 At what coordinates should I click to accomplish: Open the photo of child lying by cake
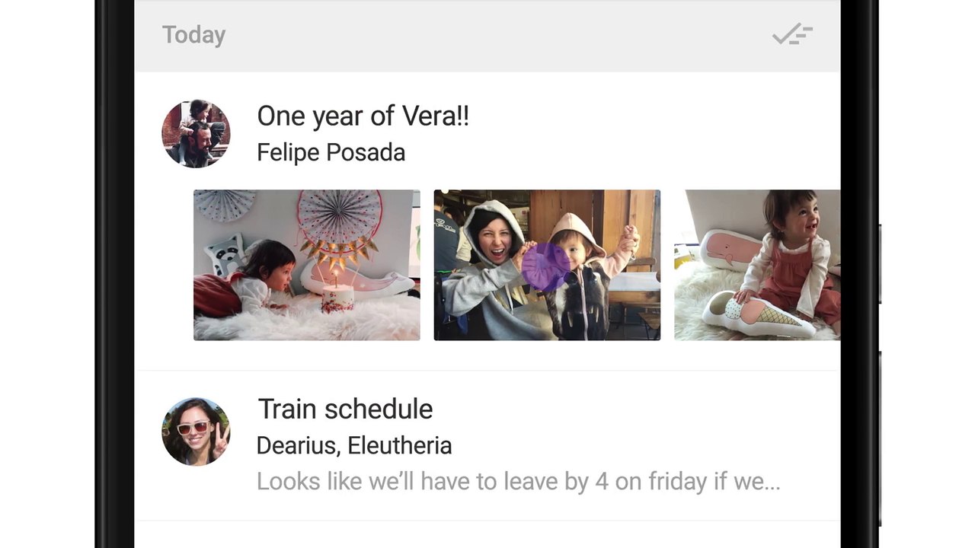(306, 265)
